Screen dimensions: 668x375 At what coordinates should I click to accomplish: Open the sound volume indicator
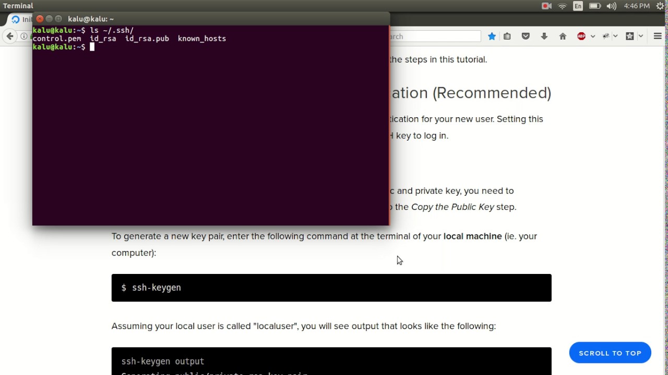click(x=612, y=6)
